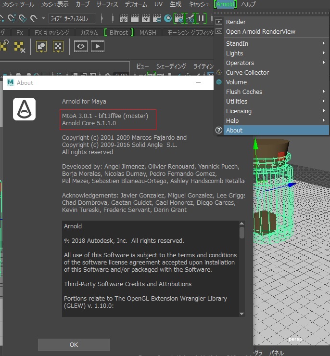Choose Curve Collector in Arnold menu
Viewport: 330px width, 356px height.
click(276, 73)
